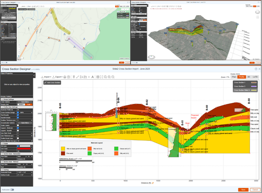Click the Section Axis Vertical Text field
Viewport: 262px width, 193px height.
point(25,167)
